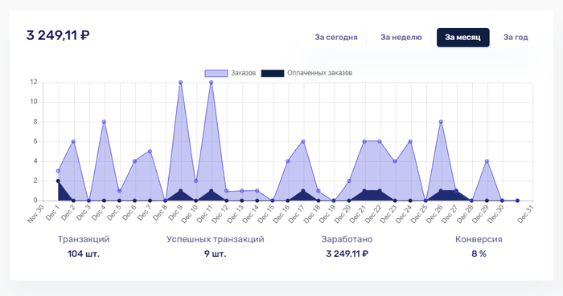Click the 3 249,11 ₽ value under Заработано
The height and width of the screenshot is (296, 563).
(347, 253)
